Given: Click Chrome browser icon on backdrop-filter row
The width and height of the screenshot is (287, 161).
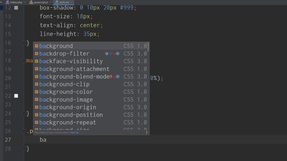Looking at the screenshot, I should tap(107, 54).
